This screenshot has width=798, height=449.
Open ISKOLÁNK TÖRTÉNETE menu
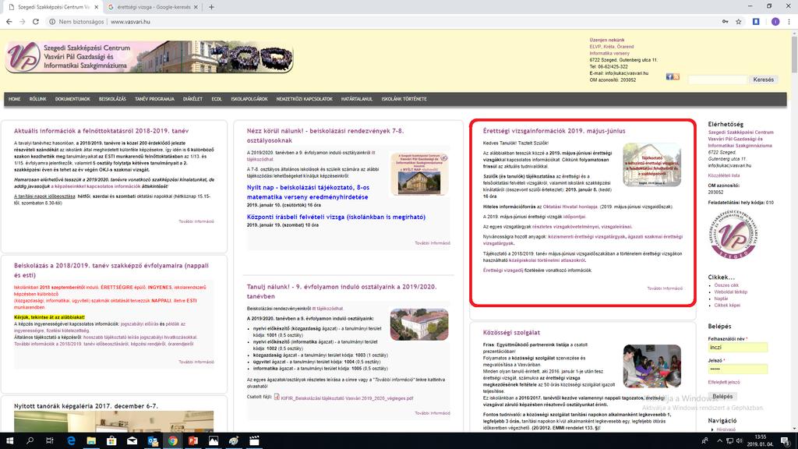pyautogui.click(x=404, y=99)
